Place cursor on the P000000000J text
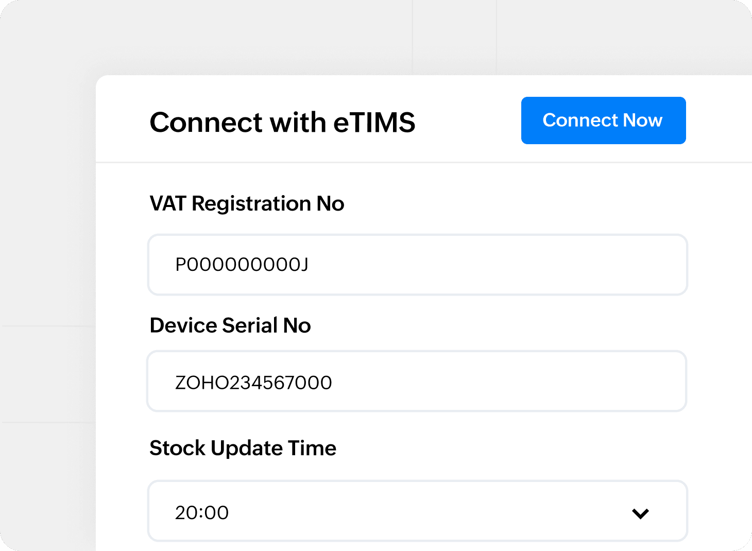 tap(242, 265)
